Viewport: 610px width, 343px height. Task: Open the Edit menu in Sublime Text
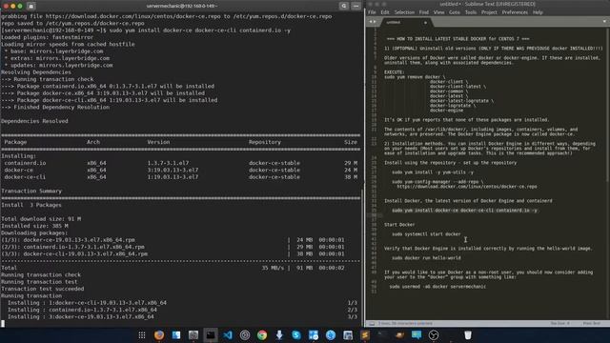pos(385,12)
